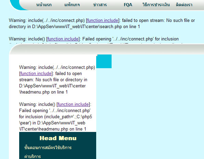Screen dimensions: 204x159
Task: Click the headmenu.php on line 1 text
Action: point(43,92)
